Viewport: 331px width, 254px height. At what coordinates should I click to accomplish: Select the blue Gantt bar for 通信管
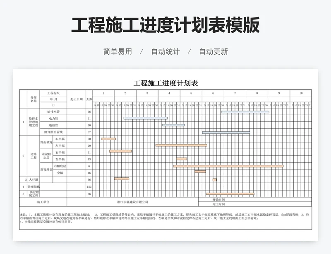[x=173, y=125]
